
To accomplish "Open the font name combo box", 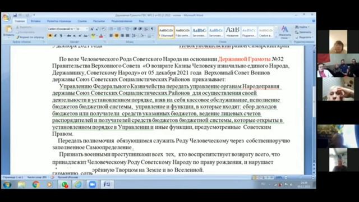I will (61, 29).
